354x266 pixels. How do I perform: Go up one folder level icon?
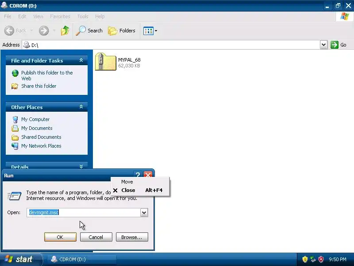(x=65, y=31)
